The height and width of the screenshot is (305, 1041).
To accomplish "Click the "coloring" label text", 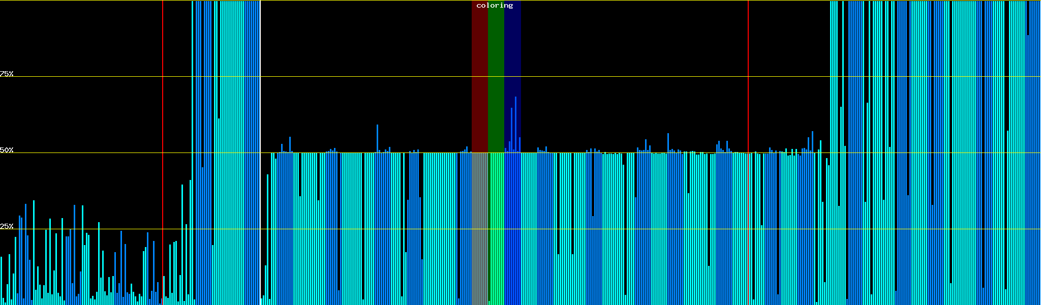I will (495, 6).
